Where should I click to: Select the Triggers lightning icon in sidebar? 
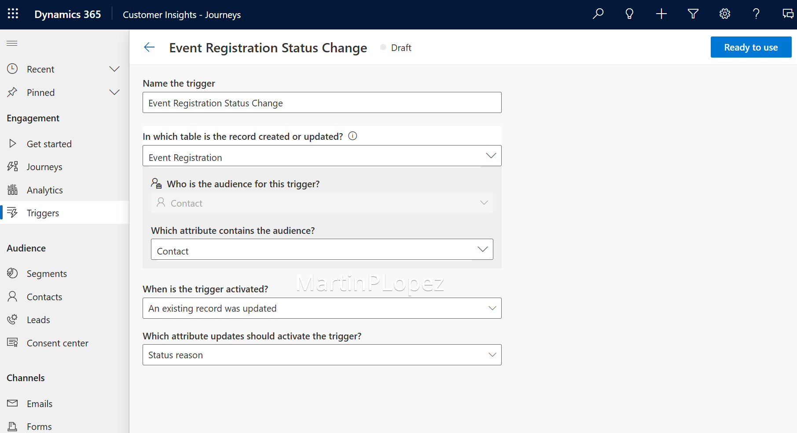tap(13, 212)
